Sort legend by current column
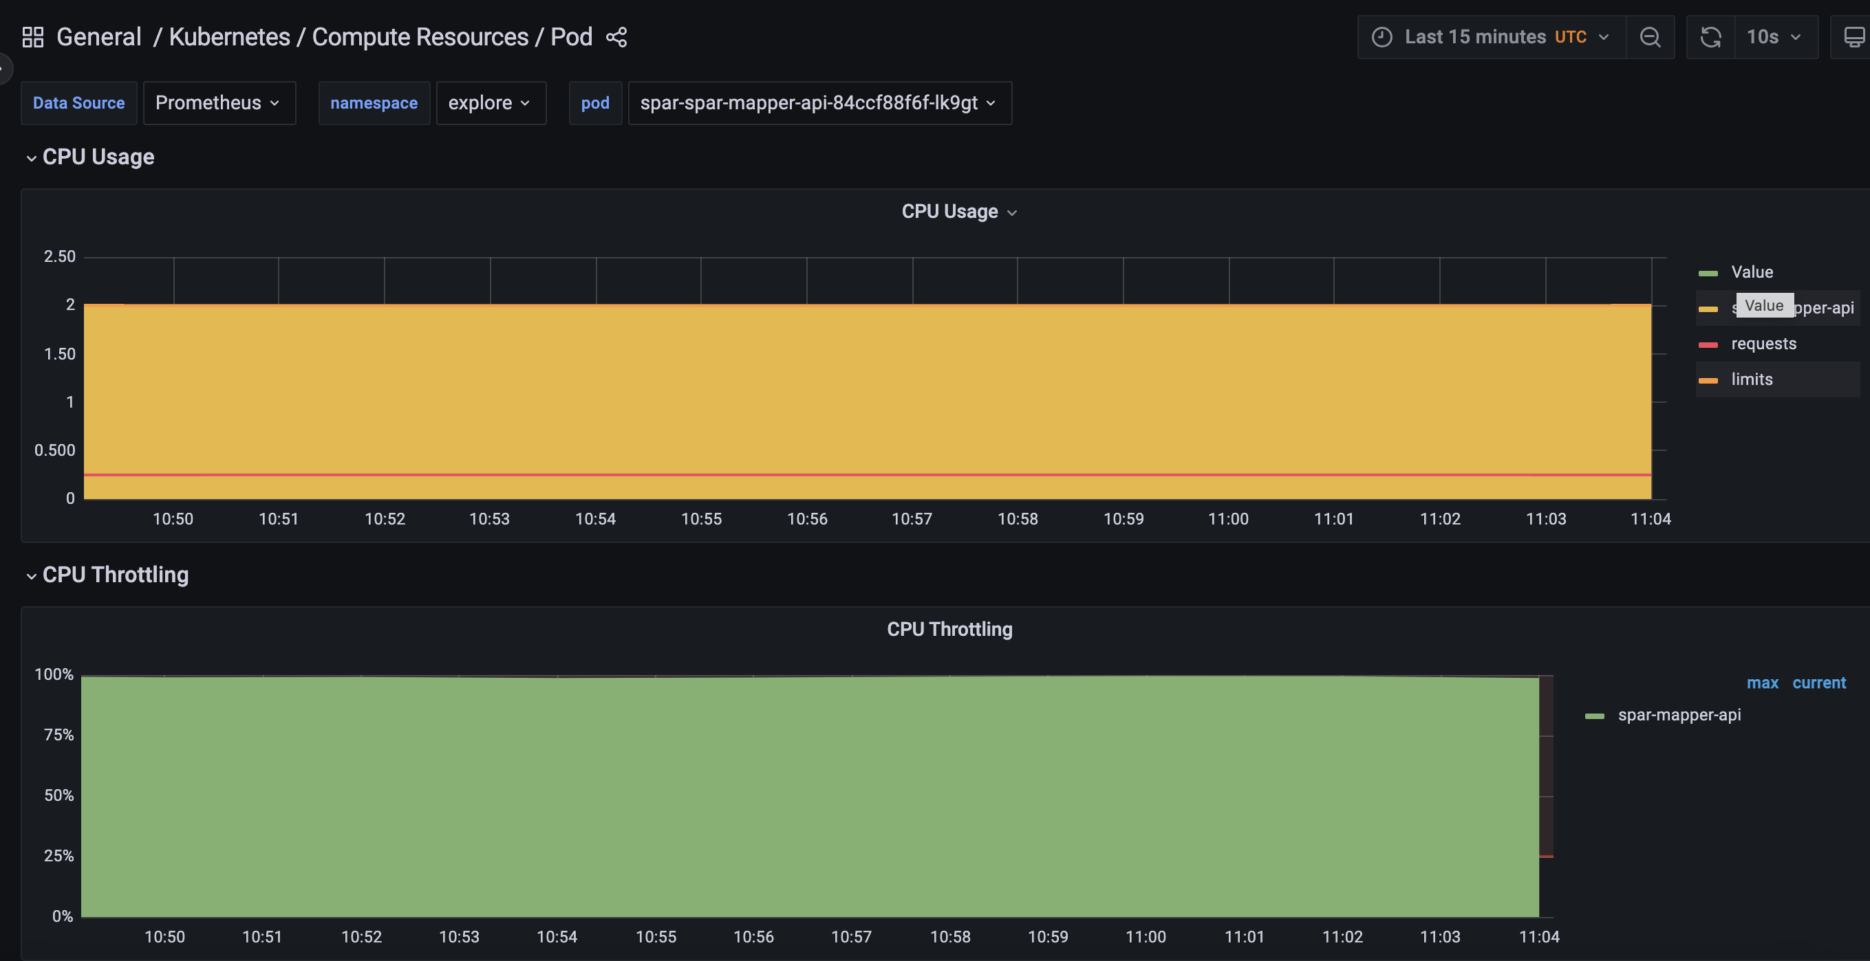Screen dimensions: 1870x961 point(1818,683)
